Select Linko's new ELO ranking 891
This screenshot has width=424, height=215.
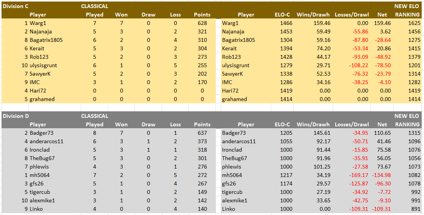tap(416, 209)
